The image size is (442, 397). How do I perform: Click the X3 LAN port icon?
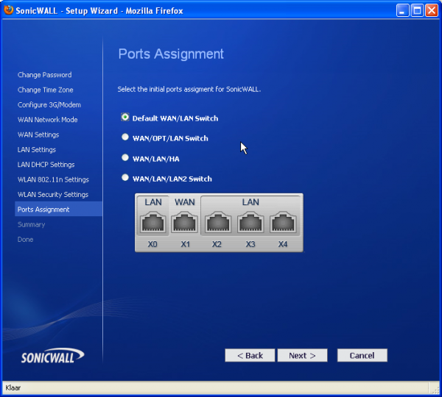coord(250,222)
